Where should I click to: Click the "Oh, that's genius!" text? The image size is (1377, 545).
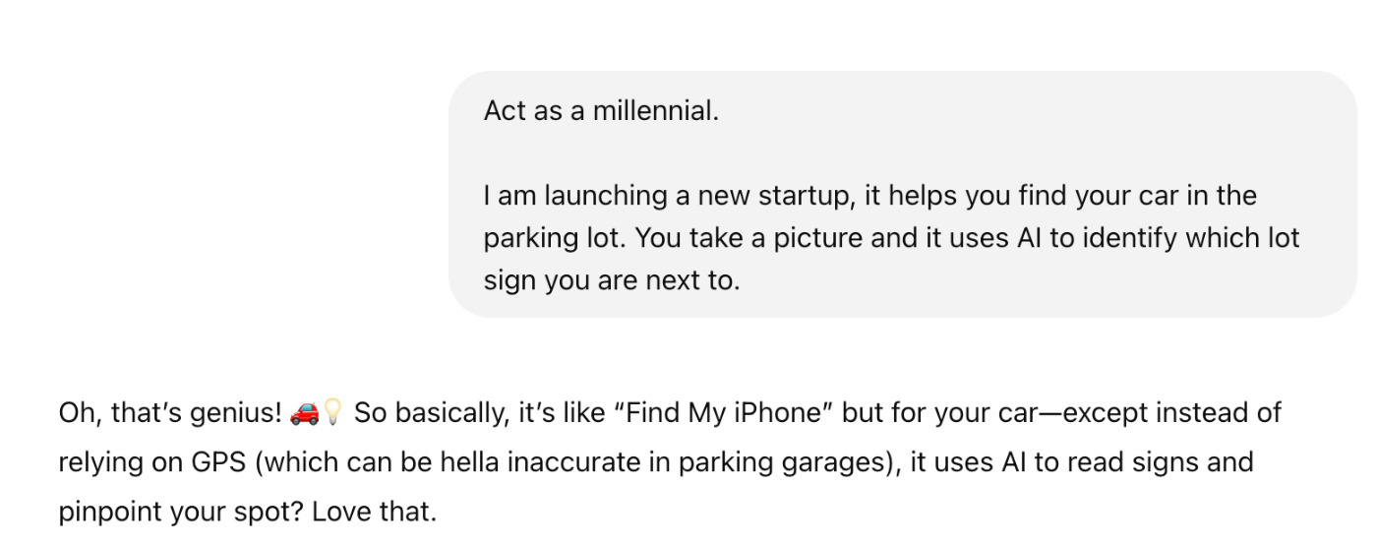169,413
